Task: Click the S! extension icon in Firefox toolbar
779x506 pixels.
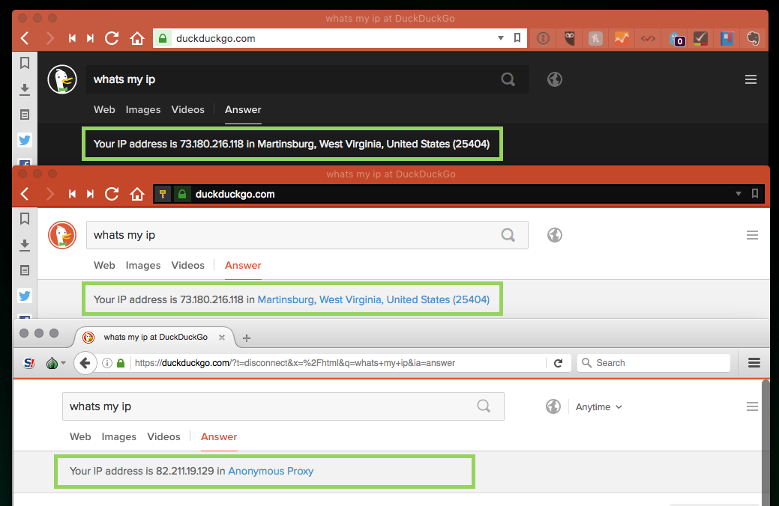Action: pos(29,363)
